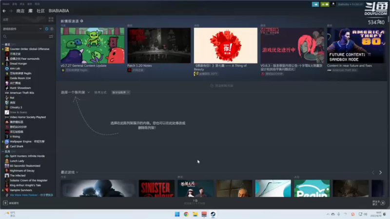The height and width of the screenshot is (219, 390).
Task: Select American Theft 80s entry
Action: tap(22, 93)
